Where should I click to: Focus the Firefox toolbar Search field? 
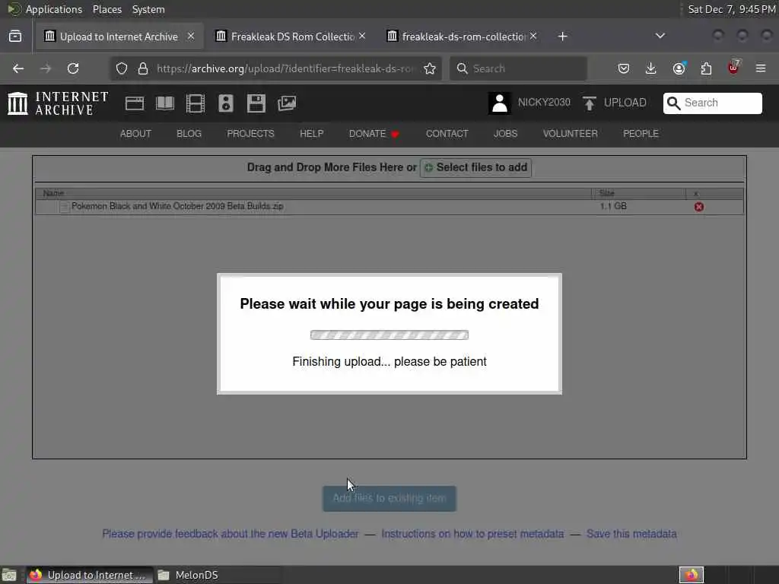tap(518, 68)
